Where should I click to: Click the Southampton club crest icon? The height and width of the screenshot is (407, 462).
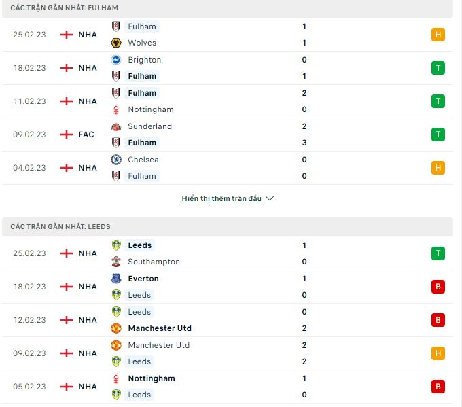click(116, 262)
